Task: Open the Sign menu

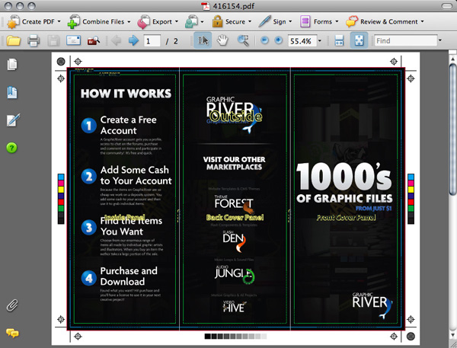Action: pyautogui.click(x=275, y=21)
